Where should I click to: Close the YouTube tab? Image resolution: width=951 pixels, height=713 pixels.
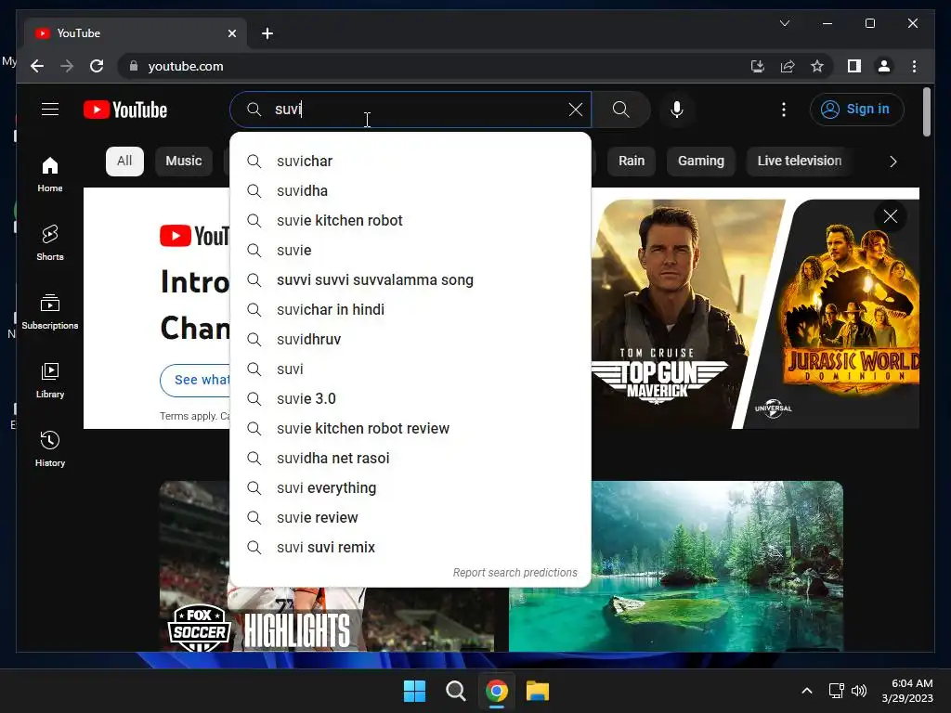pos(231,33)
